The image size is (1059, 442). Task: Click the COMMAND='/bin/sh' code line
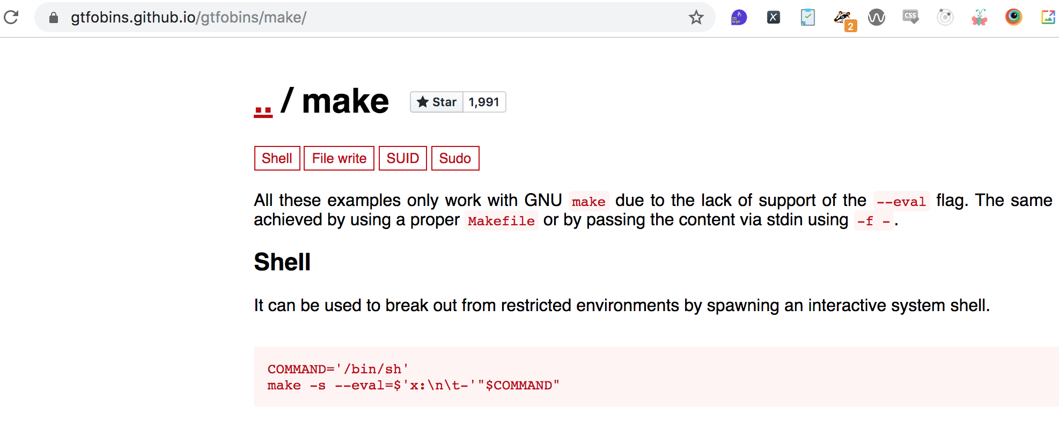pyautogui.click(x=338, y=369)
